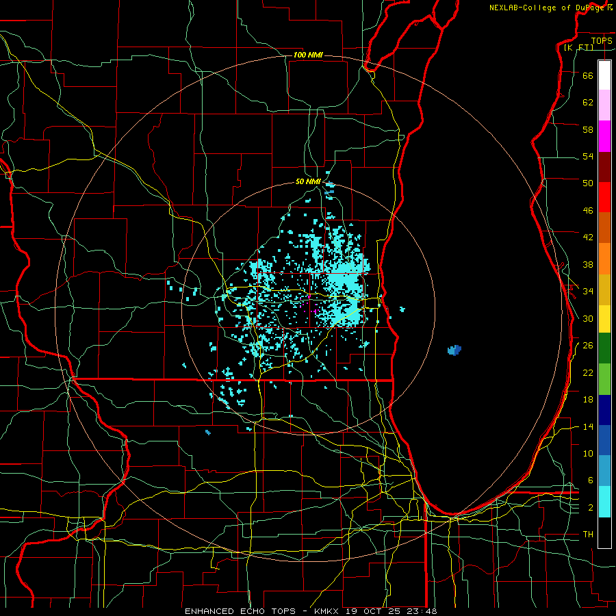The width and height of the screenshot is (616, 616).
Task: Click the navy swatch between 14 and 18
Action: [x=604, y=410]
